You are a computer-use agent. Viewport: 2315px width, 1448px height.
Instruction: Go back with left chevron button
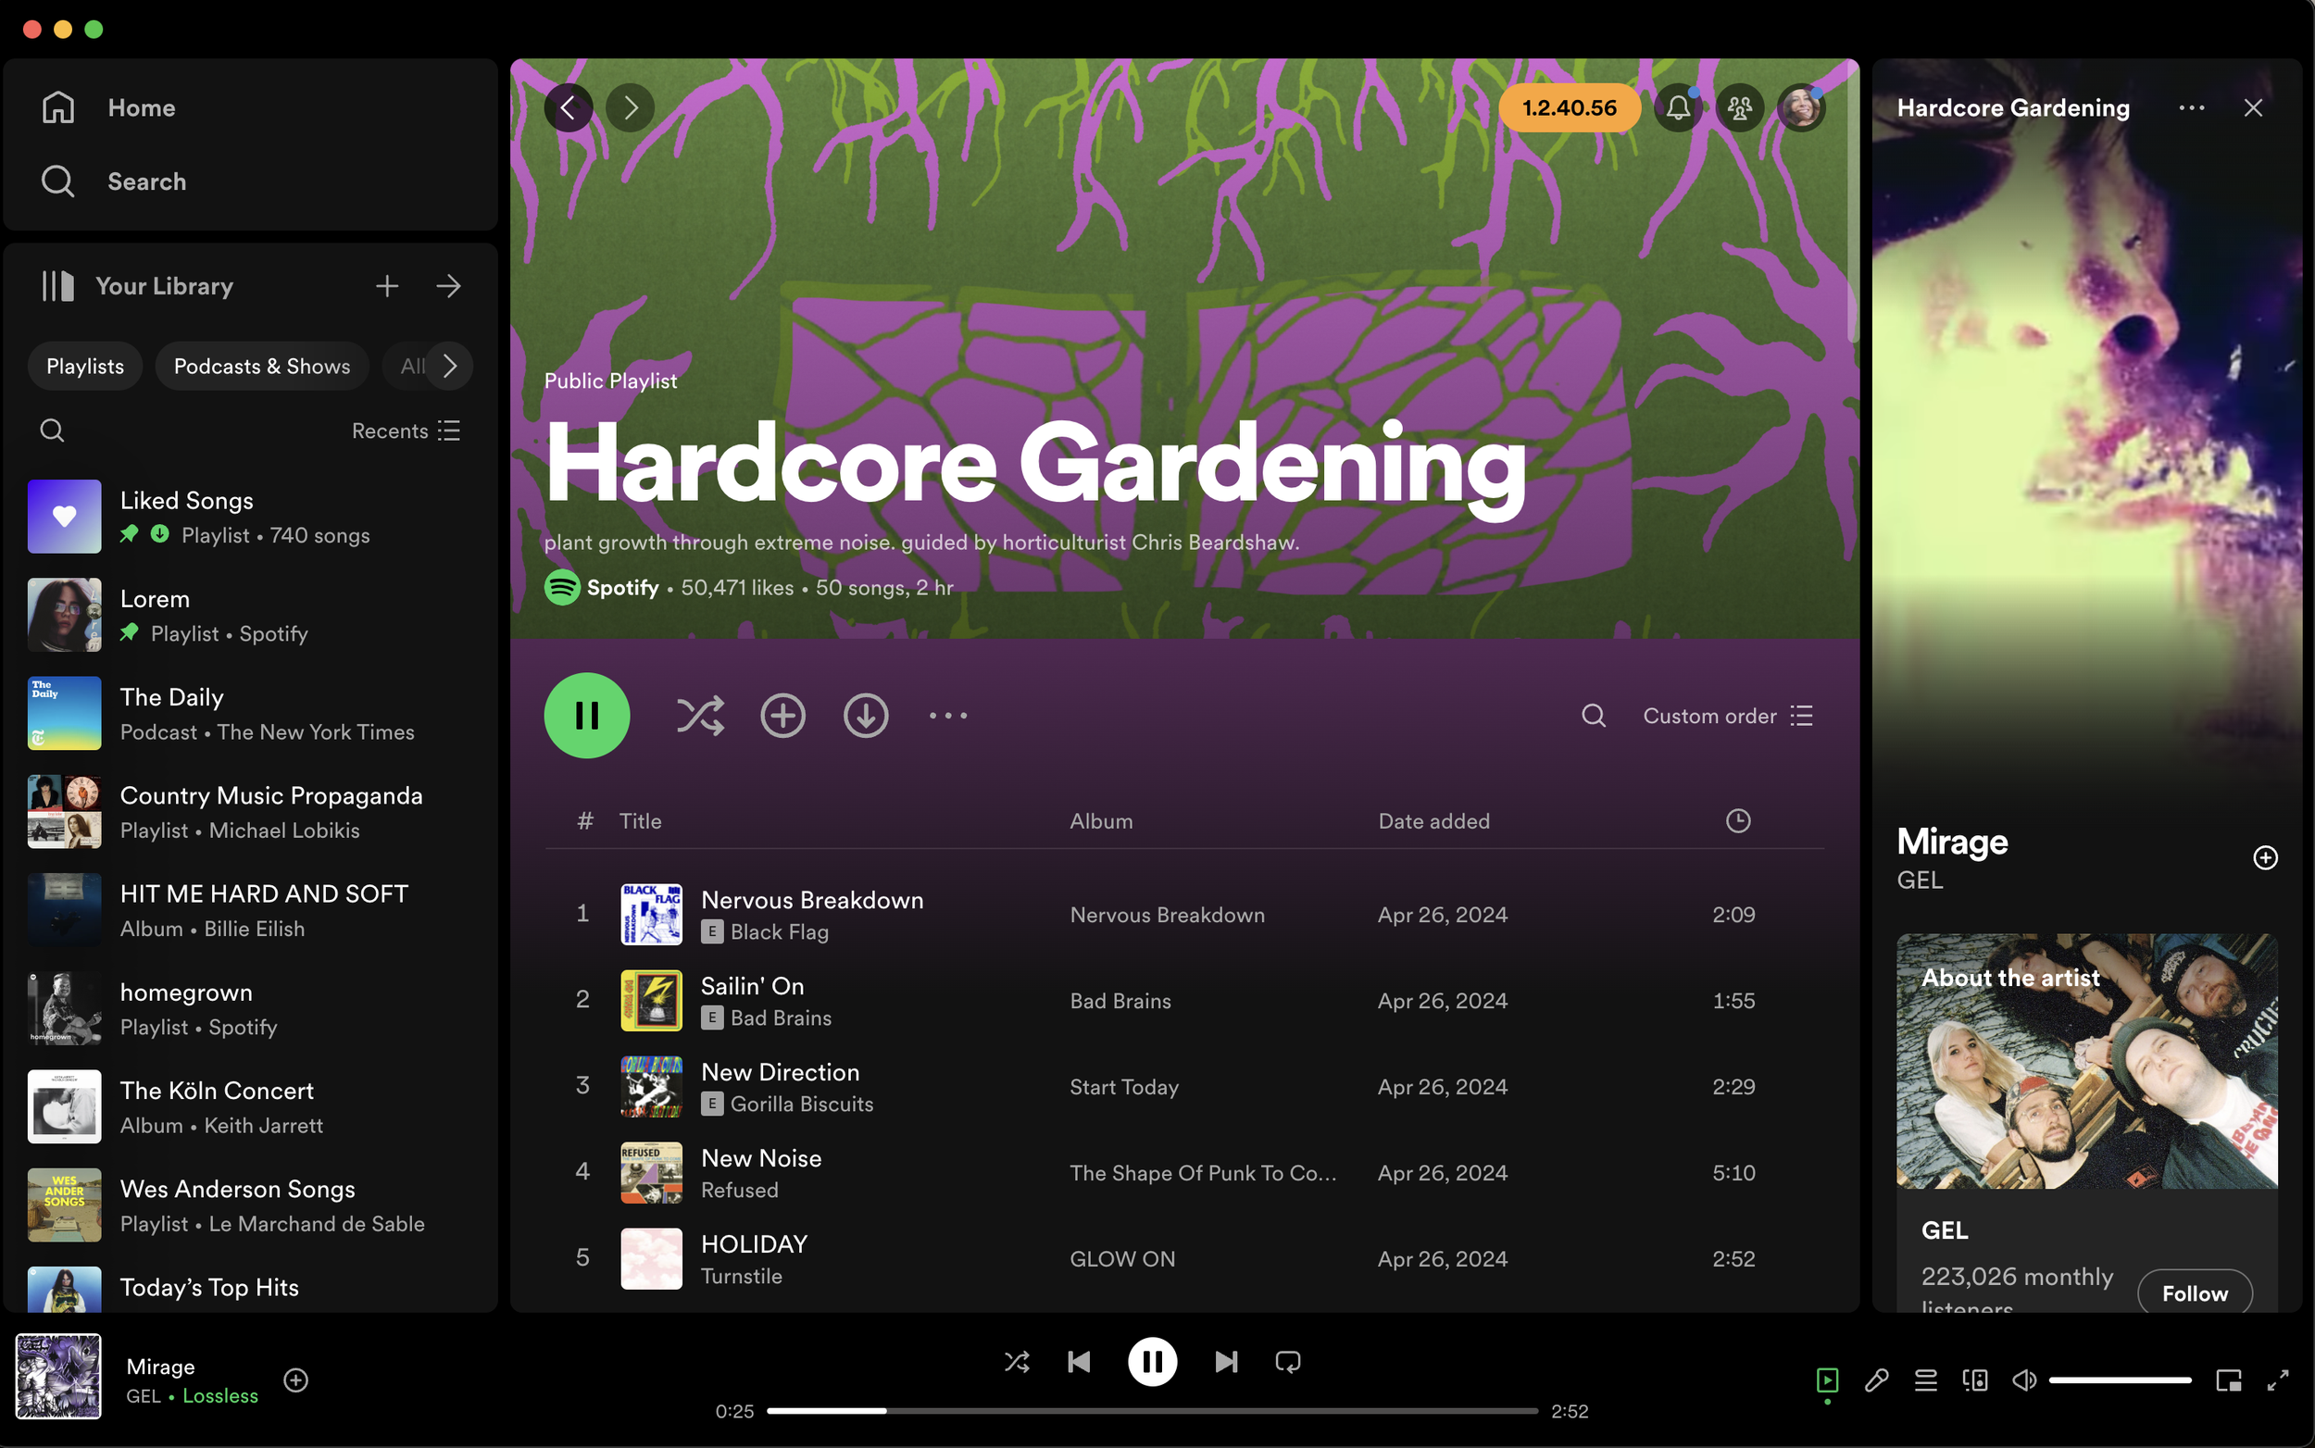click(x=568, y=107)
